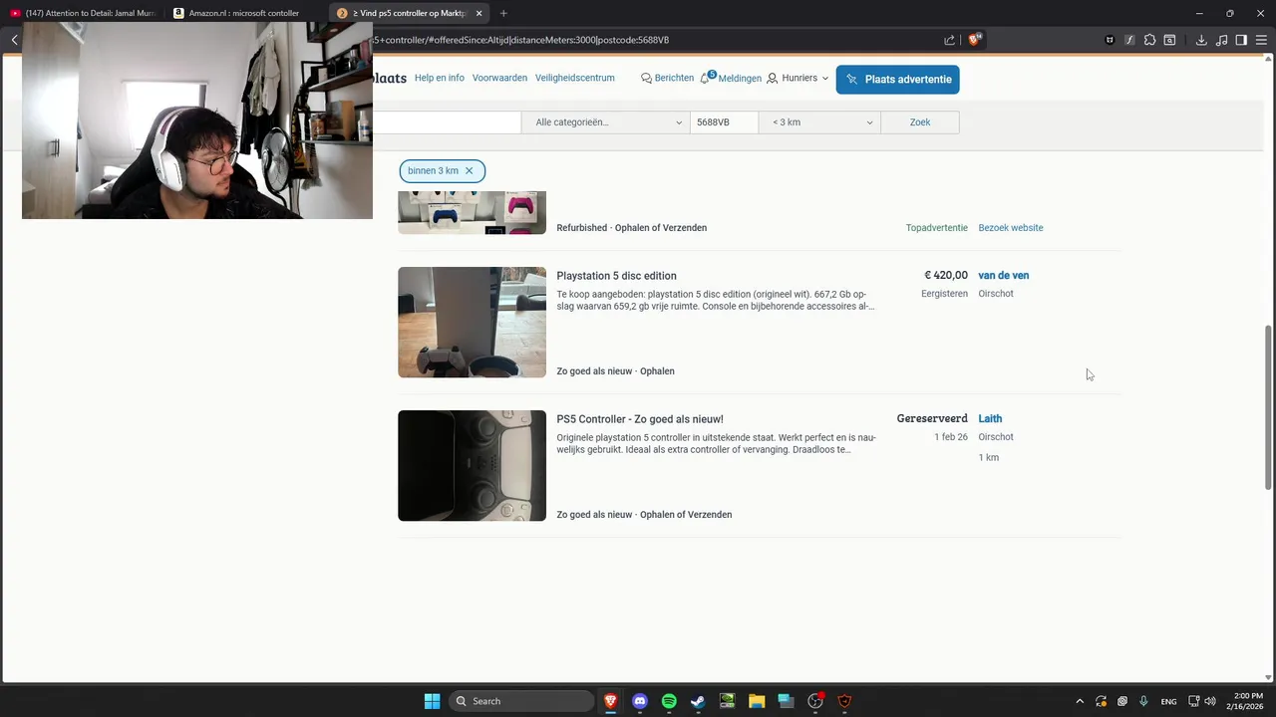This screenshot has width=1276, height=717.
Task: Open the extensions puzzle-piece icon
Action: pos(1149,40)
